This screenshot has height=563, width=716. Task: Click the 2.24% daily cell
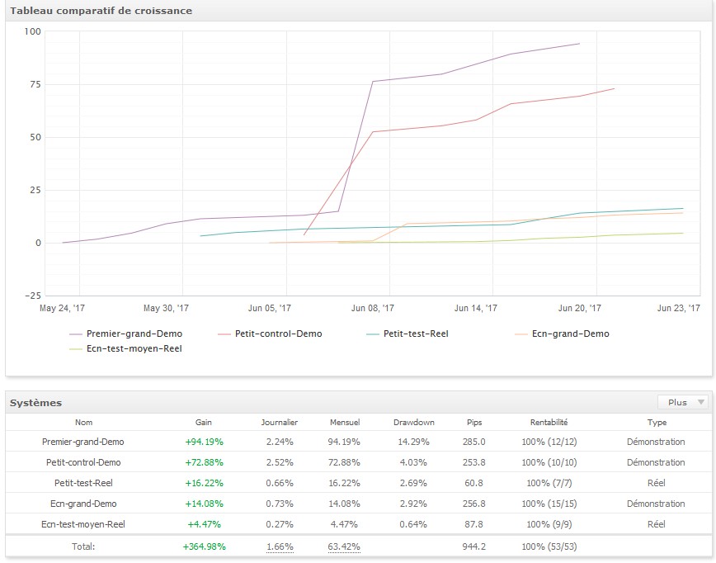click(280, 442)
